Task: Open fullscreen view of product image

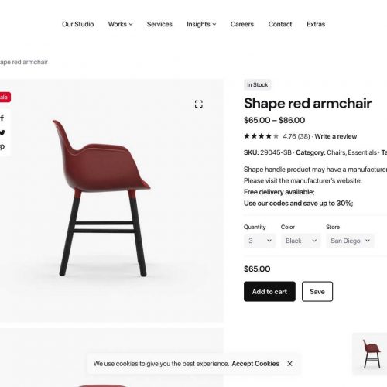Action: pyautogui.click(x=198, y=104)
